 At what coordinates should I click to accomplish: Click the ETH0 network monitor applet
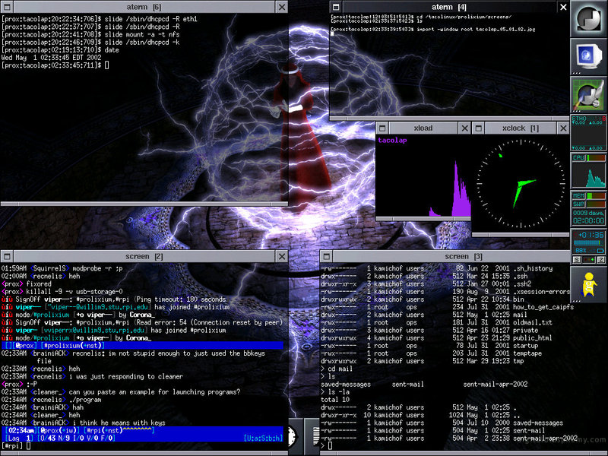click(x=588, y=133)
